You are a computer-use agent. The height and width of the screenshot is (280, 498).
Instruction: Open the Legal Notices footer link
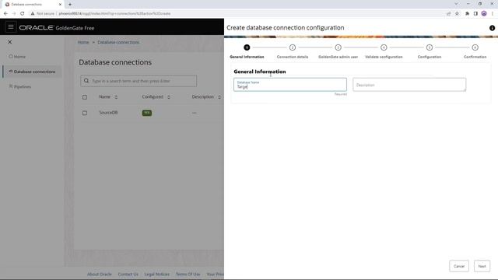click(x=157, y=275)
